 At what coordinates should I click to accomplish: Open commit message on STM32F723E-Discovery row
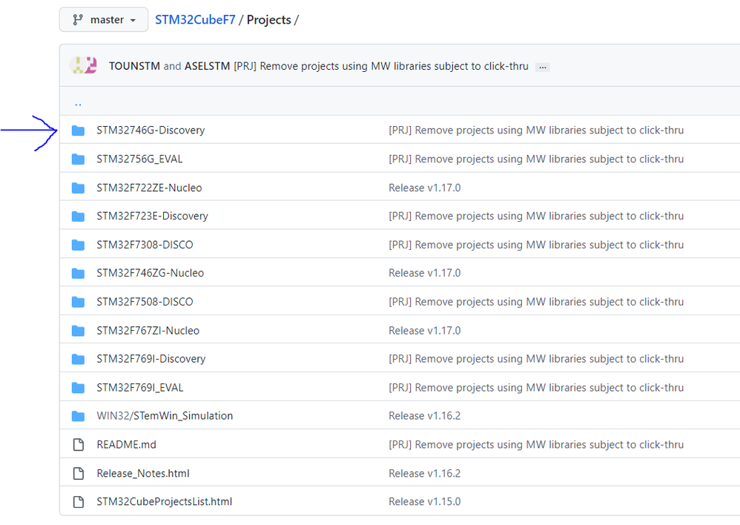(536, 217)
